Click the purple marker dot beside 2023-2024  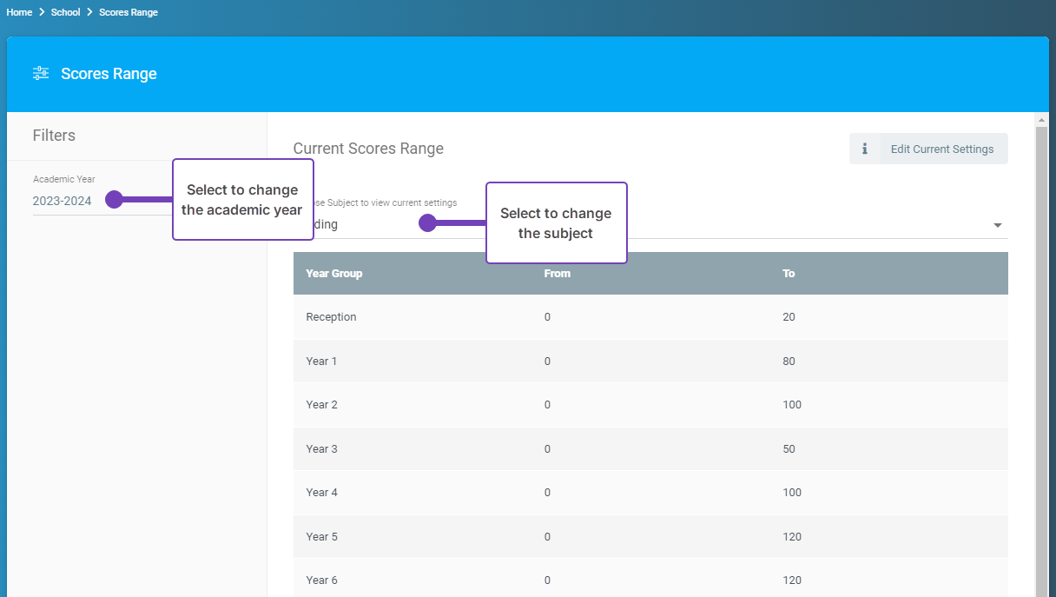[x=114, y=200]
